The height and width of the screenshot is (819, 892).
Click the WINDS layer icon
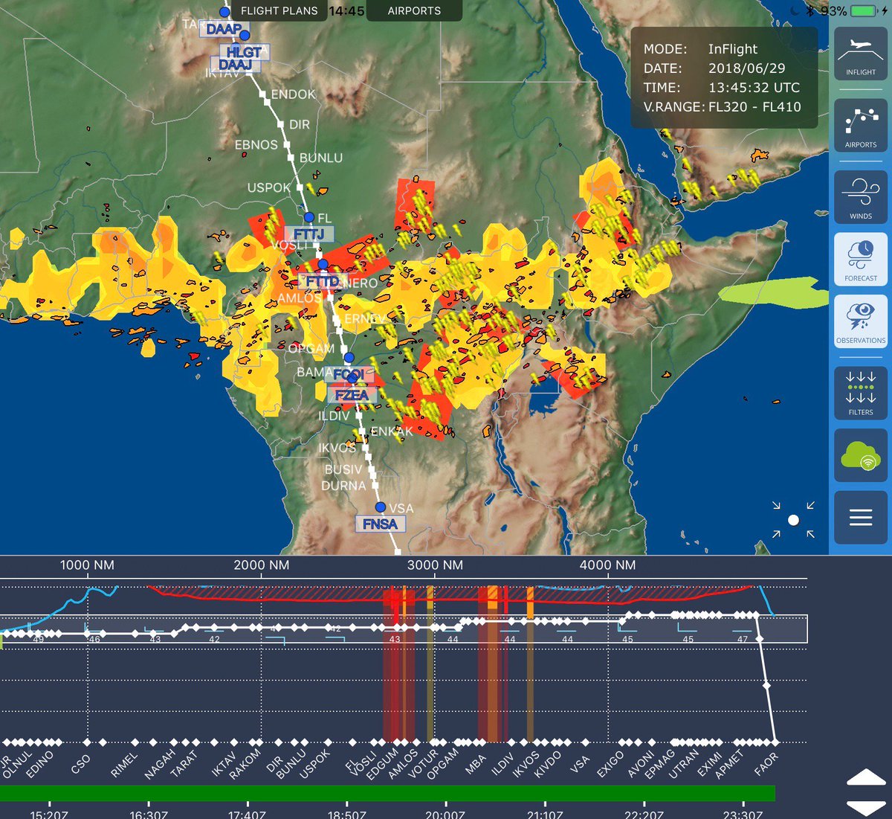point(860,196)
